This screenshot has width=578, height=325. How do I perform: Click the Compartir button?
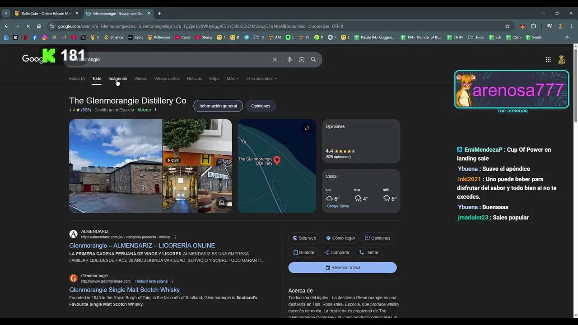coord(336,252)
